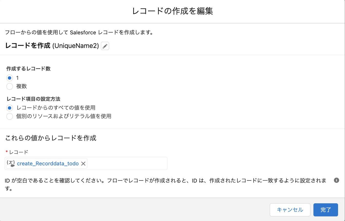Select radio option 1 for record count

[x=10, y=78]
